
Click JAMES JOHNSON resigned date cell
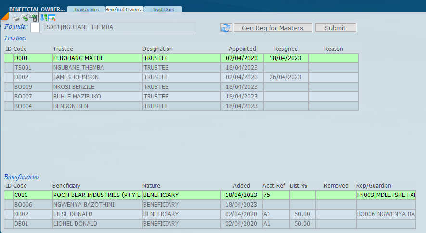coord(285,77)
